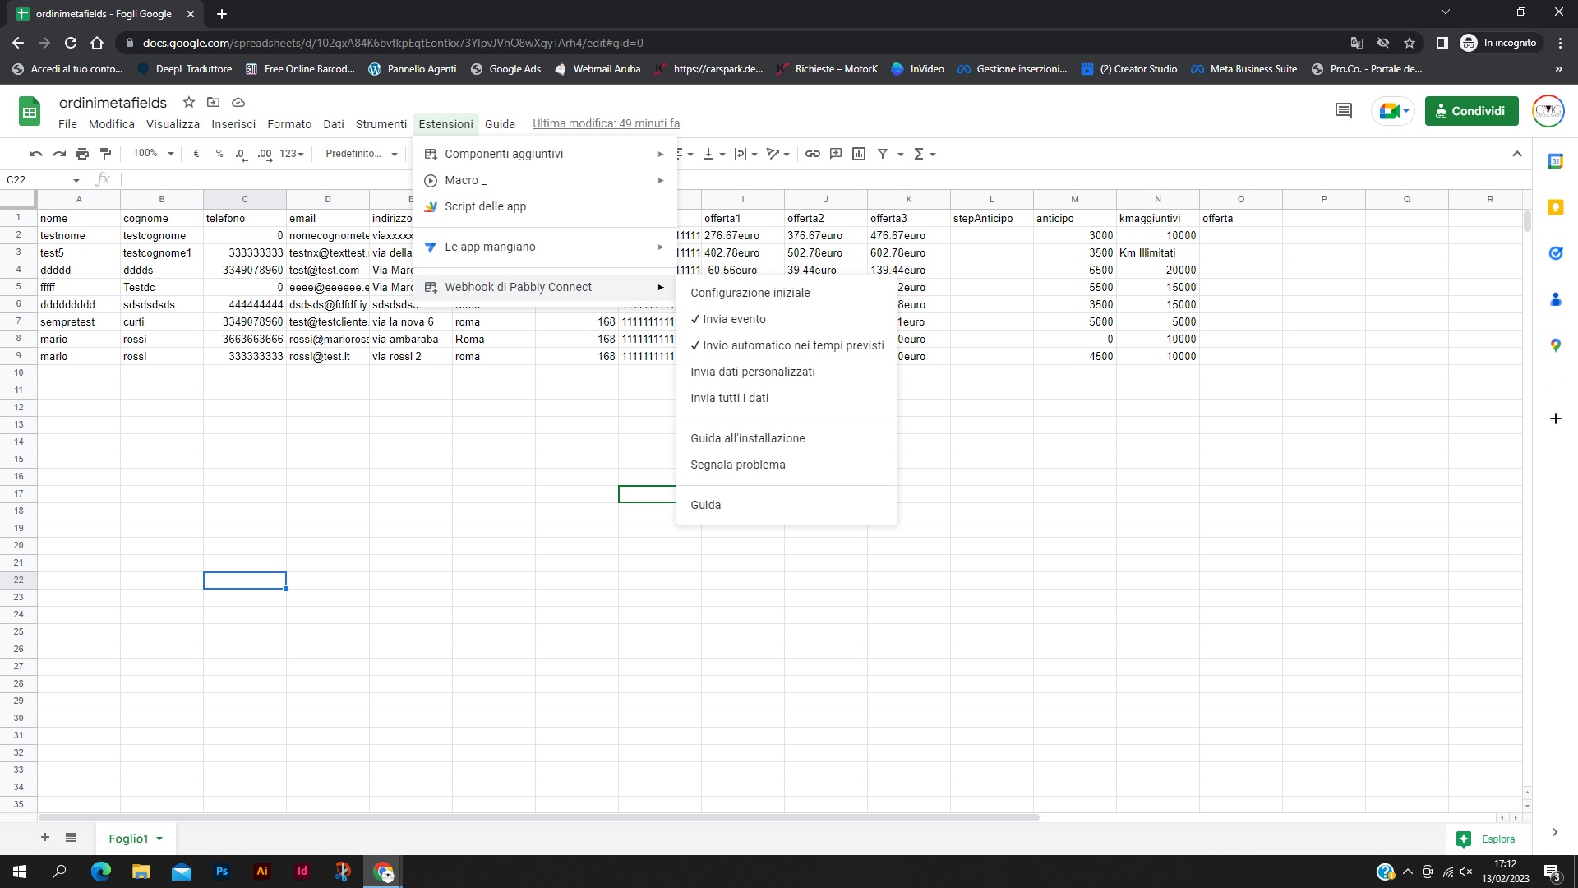Insert chart icon in toolbar

(859, 154)
